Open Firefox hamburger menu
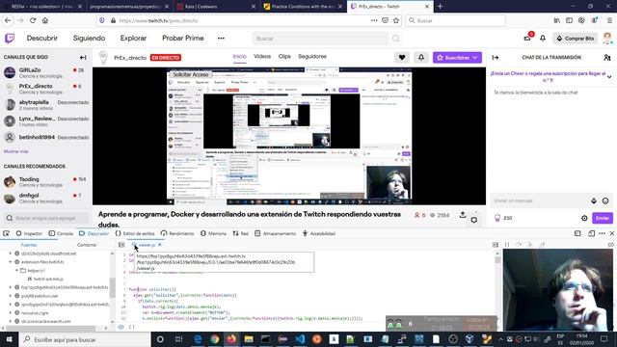The width and height of the screenshot is (617, 347). [609, 20]
